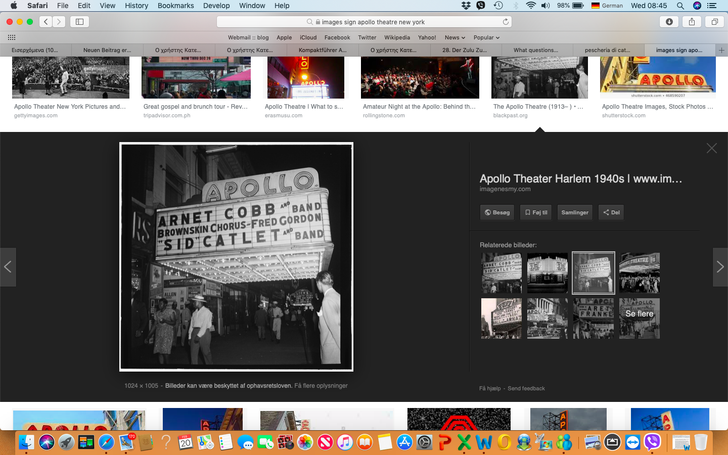The height and width of the screenshot is (455, 728).
Task: Click the Besøg button
Action: click(497, 212)
